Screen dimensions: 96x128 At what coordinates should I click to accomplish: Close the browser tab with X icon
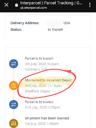[6, 5]
